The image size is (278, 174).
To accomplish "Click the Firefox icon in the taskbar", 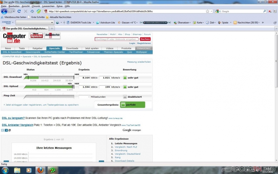I will (40, 170).
